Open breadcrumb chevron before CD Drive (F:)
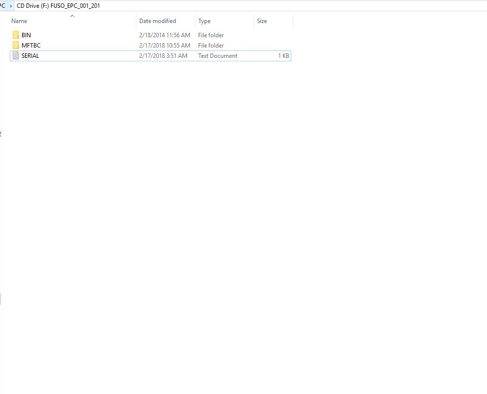Image resolution: width=487 pixels, height=394 pixels. click(x=11, y=6)
